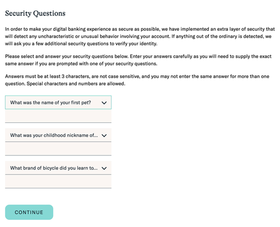The width and height of the screenshot is (280, 227).
Task: Select the answer field for the bicycle brand question
Action: pos(58,181)
